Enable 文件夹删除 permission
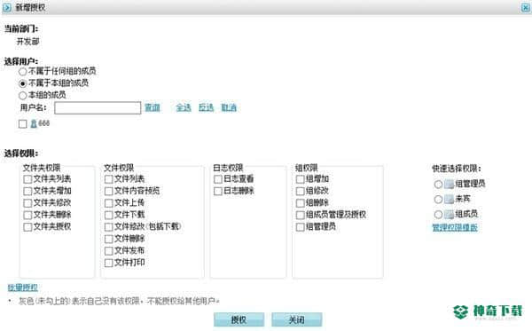532x331 pixels. tap(27, 215)
